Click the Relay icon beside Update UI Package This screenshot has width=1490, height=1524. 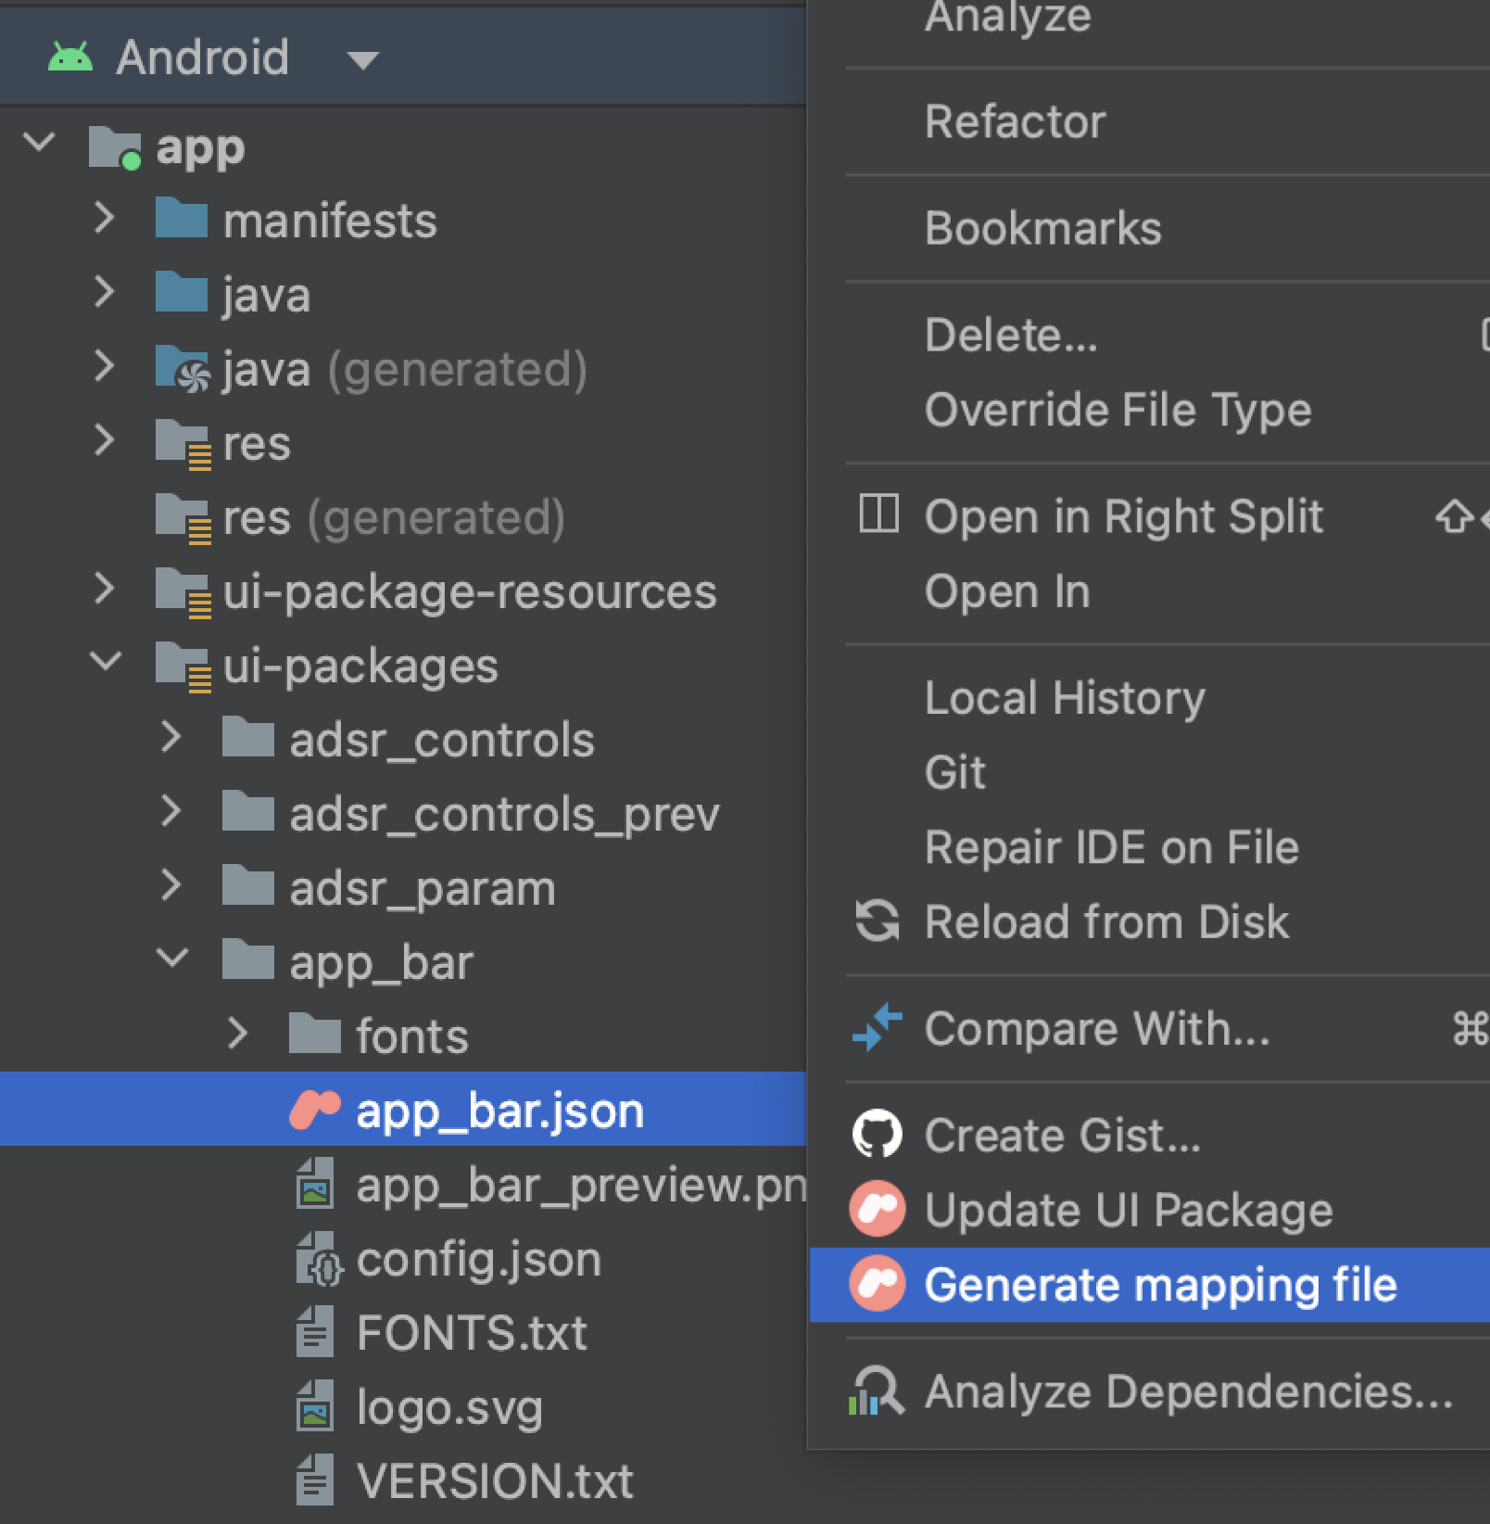coord(878,1209)
